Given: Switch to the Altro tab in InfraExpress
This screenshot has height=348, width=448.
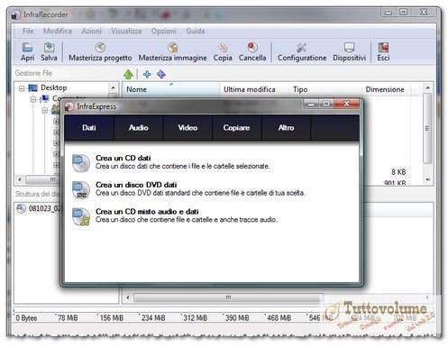Looking at the screenshot, I should click(x=286, y=128).
